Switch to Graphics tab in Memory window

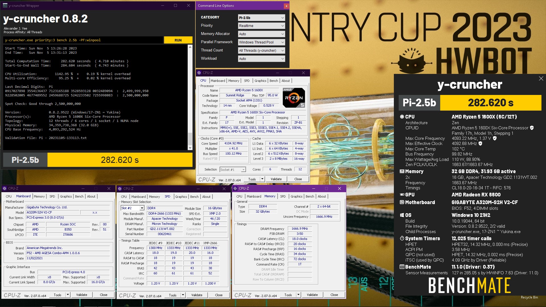pos(296,196)
